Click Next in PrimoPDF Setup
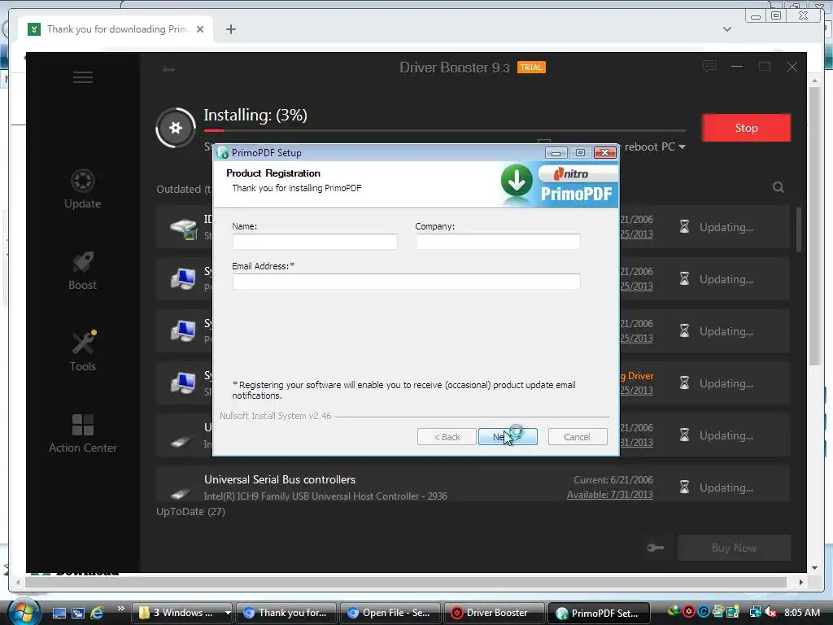The width and height of the screenshot is (833, 625). click(508, 437)
